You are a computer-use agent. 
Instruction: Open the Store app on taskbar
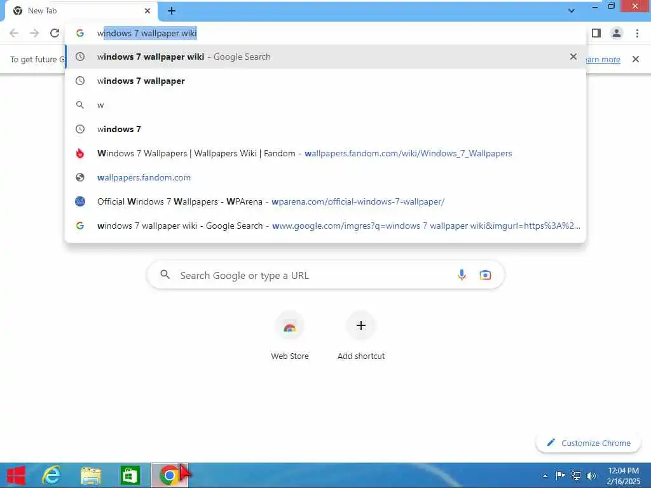[x=130, y=475]
